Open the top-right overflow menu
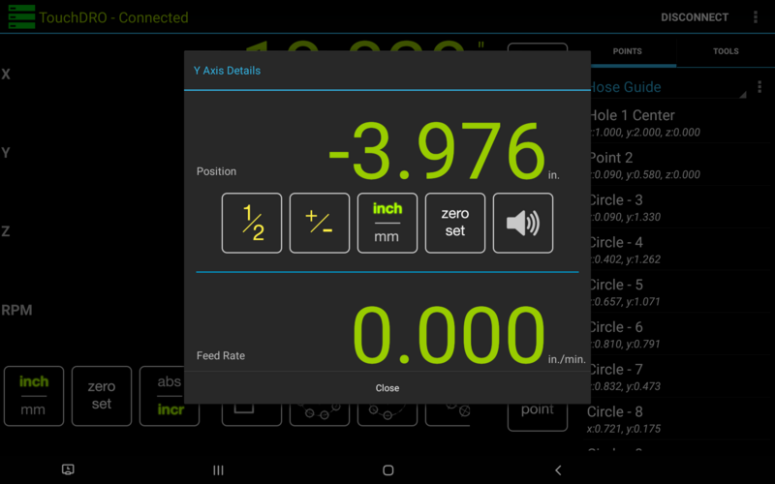This screenshot has height=484, width=775. pyautogui.click(x=756, y=17)
